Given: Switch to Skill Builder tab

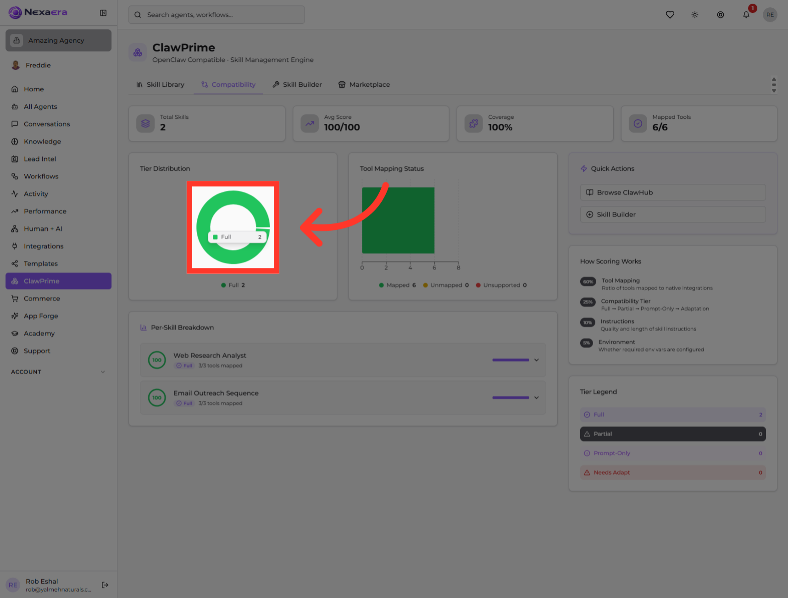Looking at the screenshot, I should [297, 84].
